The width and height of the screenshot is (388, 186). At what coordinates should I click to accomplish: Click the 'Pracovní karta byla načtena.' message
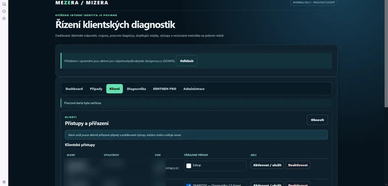pyautogui.click(x=83, y=103)
